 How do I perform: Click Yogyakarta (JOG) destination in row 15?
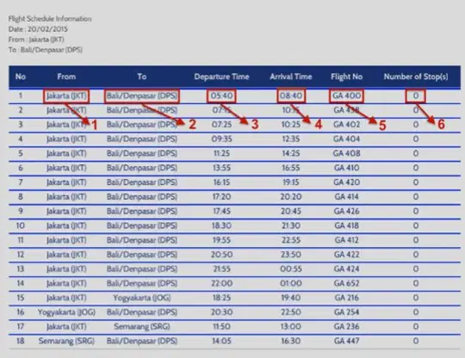click(x=142, y=298)
